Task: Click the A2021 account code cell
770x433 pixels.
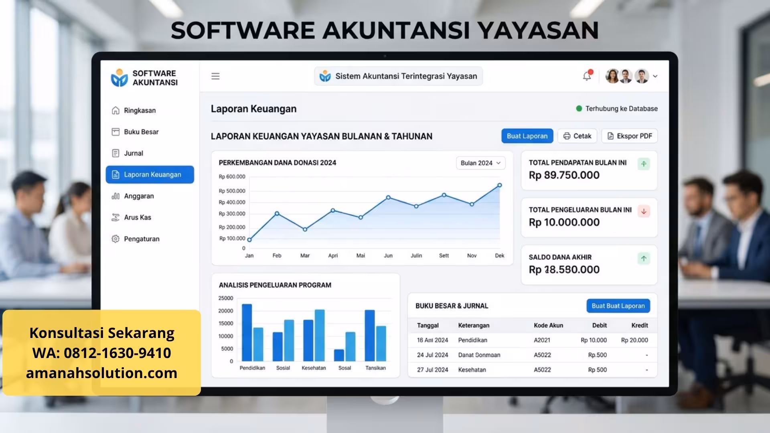Action: tap(542, 340)
